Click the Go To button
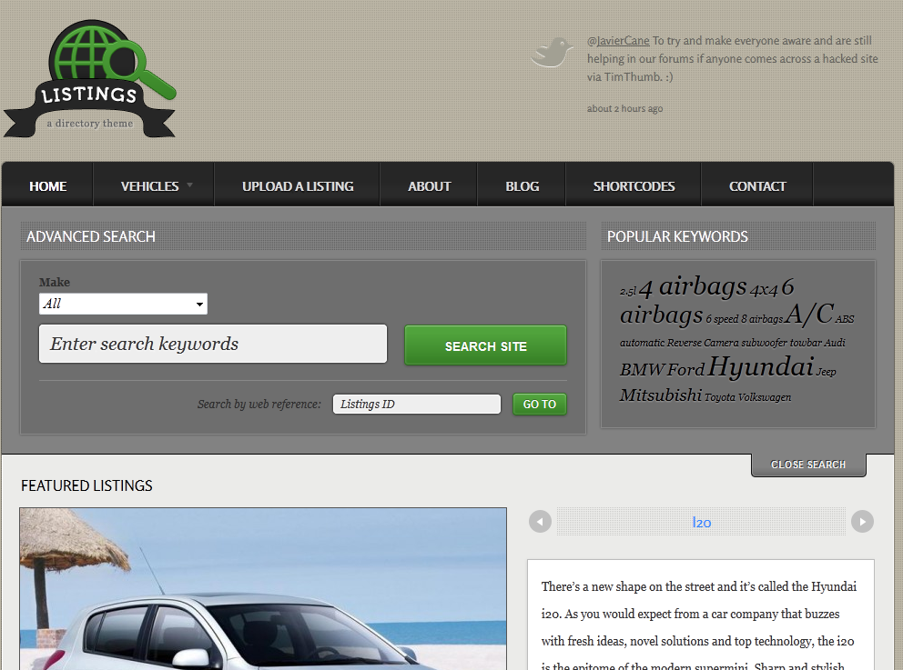Screen dimensions: 903x670 point(540,405)
